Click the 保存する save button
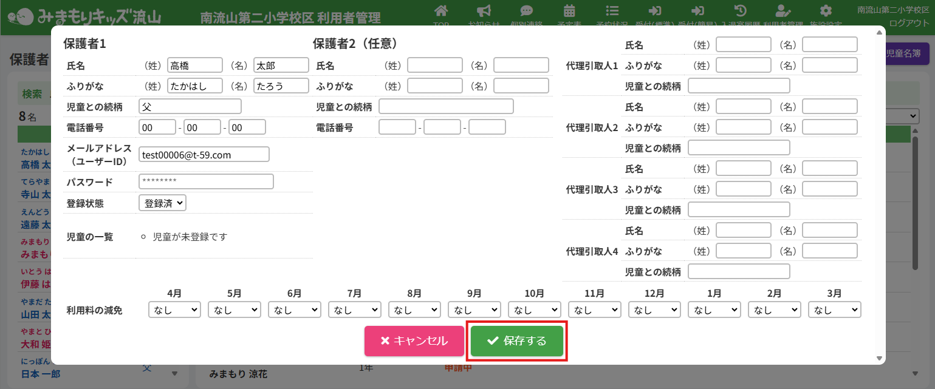 click(x=517, y=341)
